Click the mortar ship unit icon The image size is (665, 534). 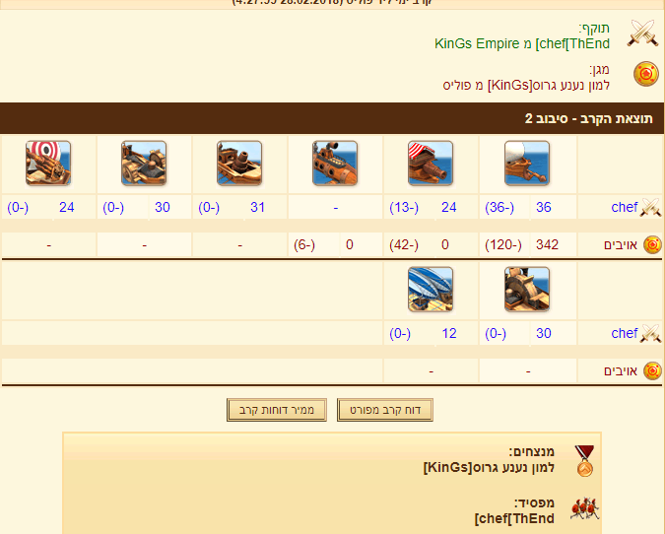[239, 164]
